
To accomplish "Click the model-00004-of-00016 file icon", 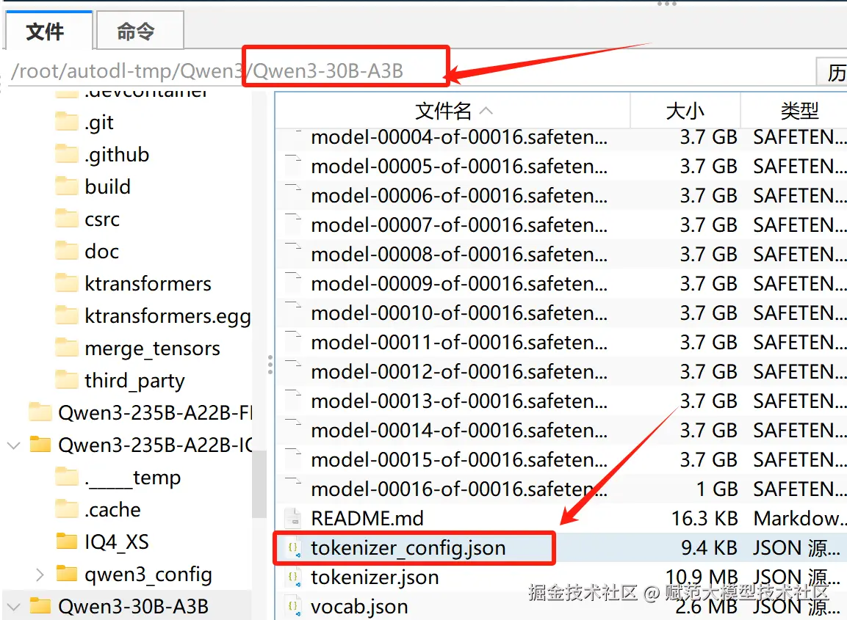I will [x=293, y=138].
